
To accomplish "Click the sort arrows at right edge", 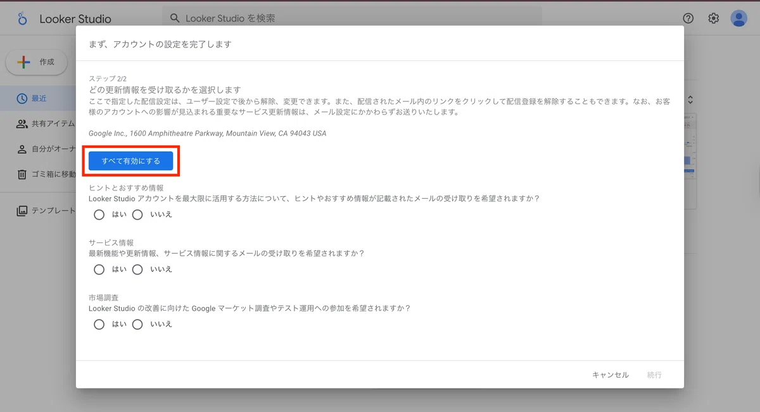I will (690, 100).
